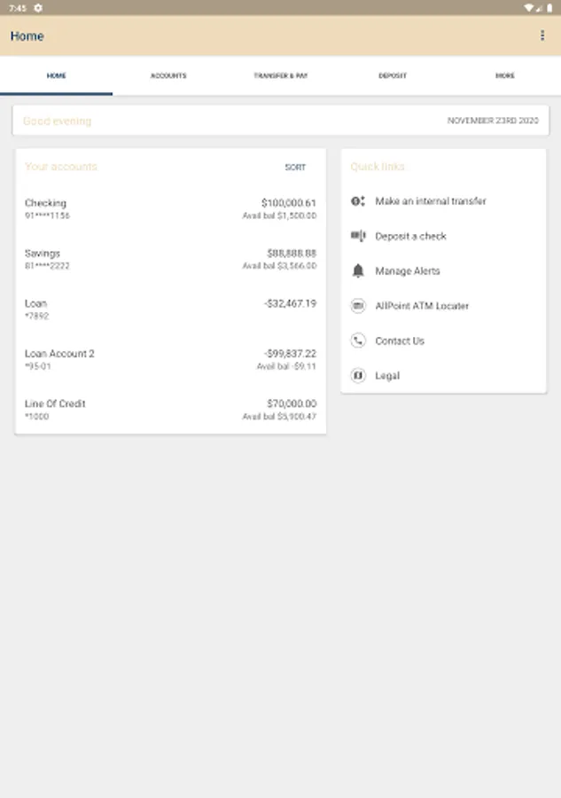Open the Sort accounts dropdown
561x798 pixels.
point(295,167)
